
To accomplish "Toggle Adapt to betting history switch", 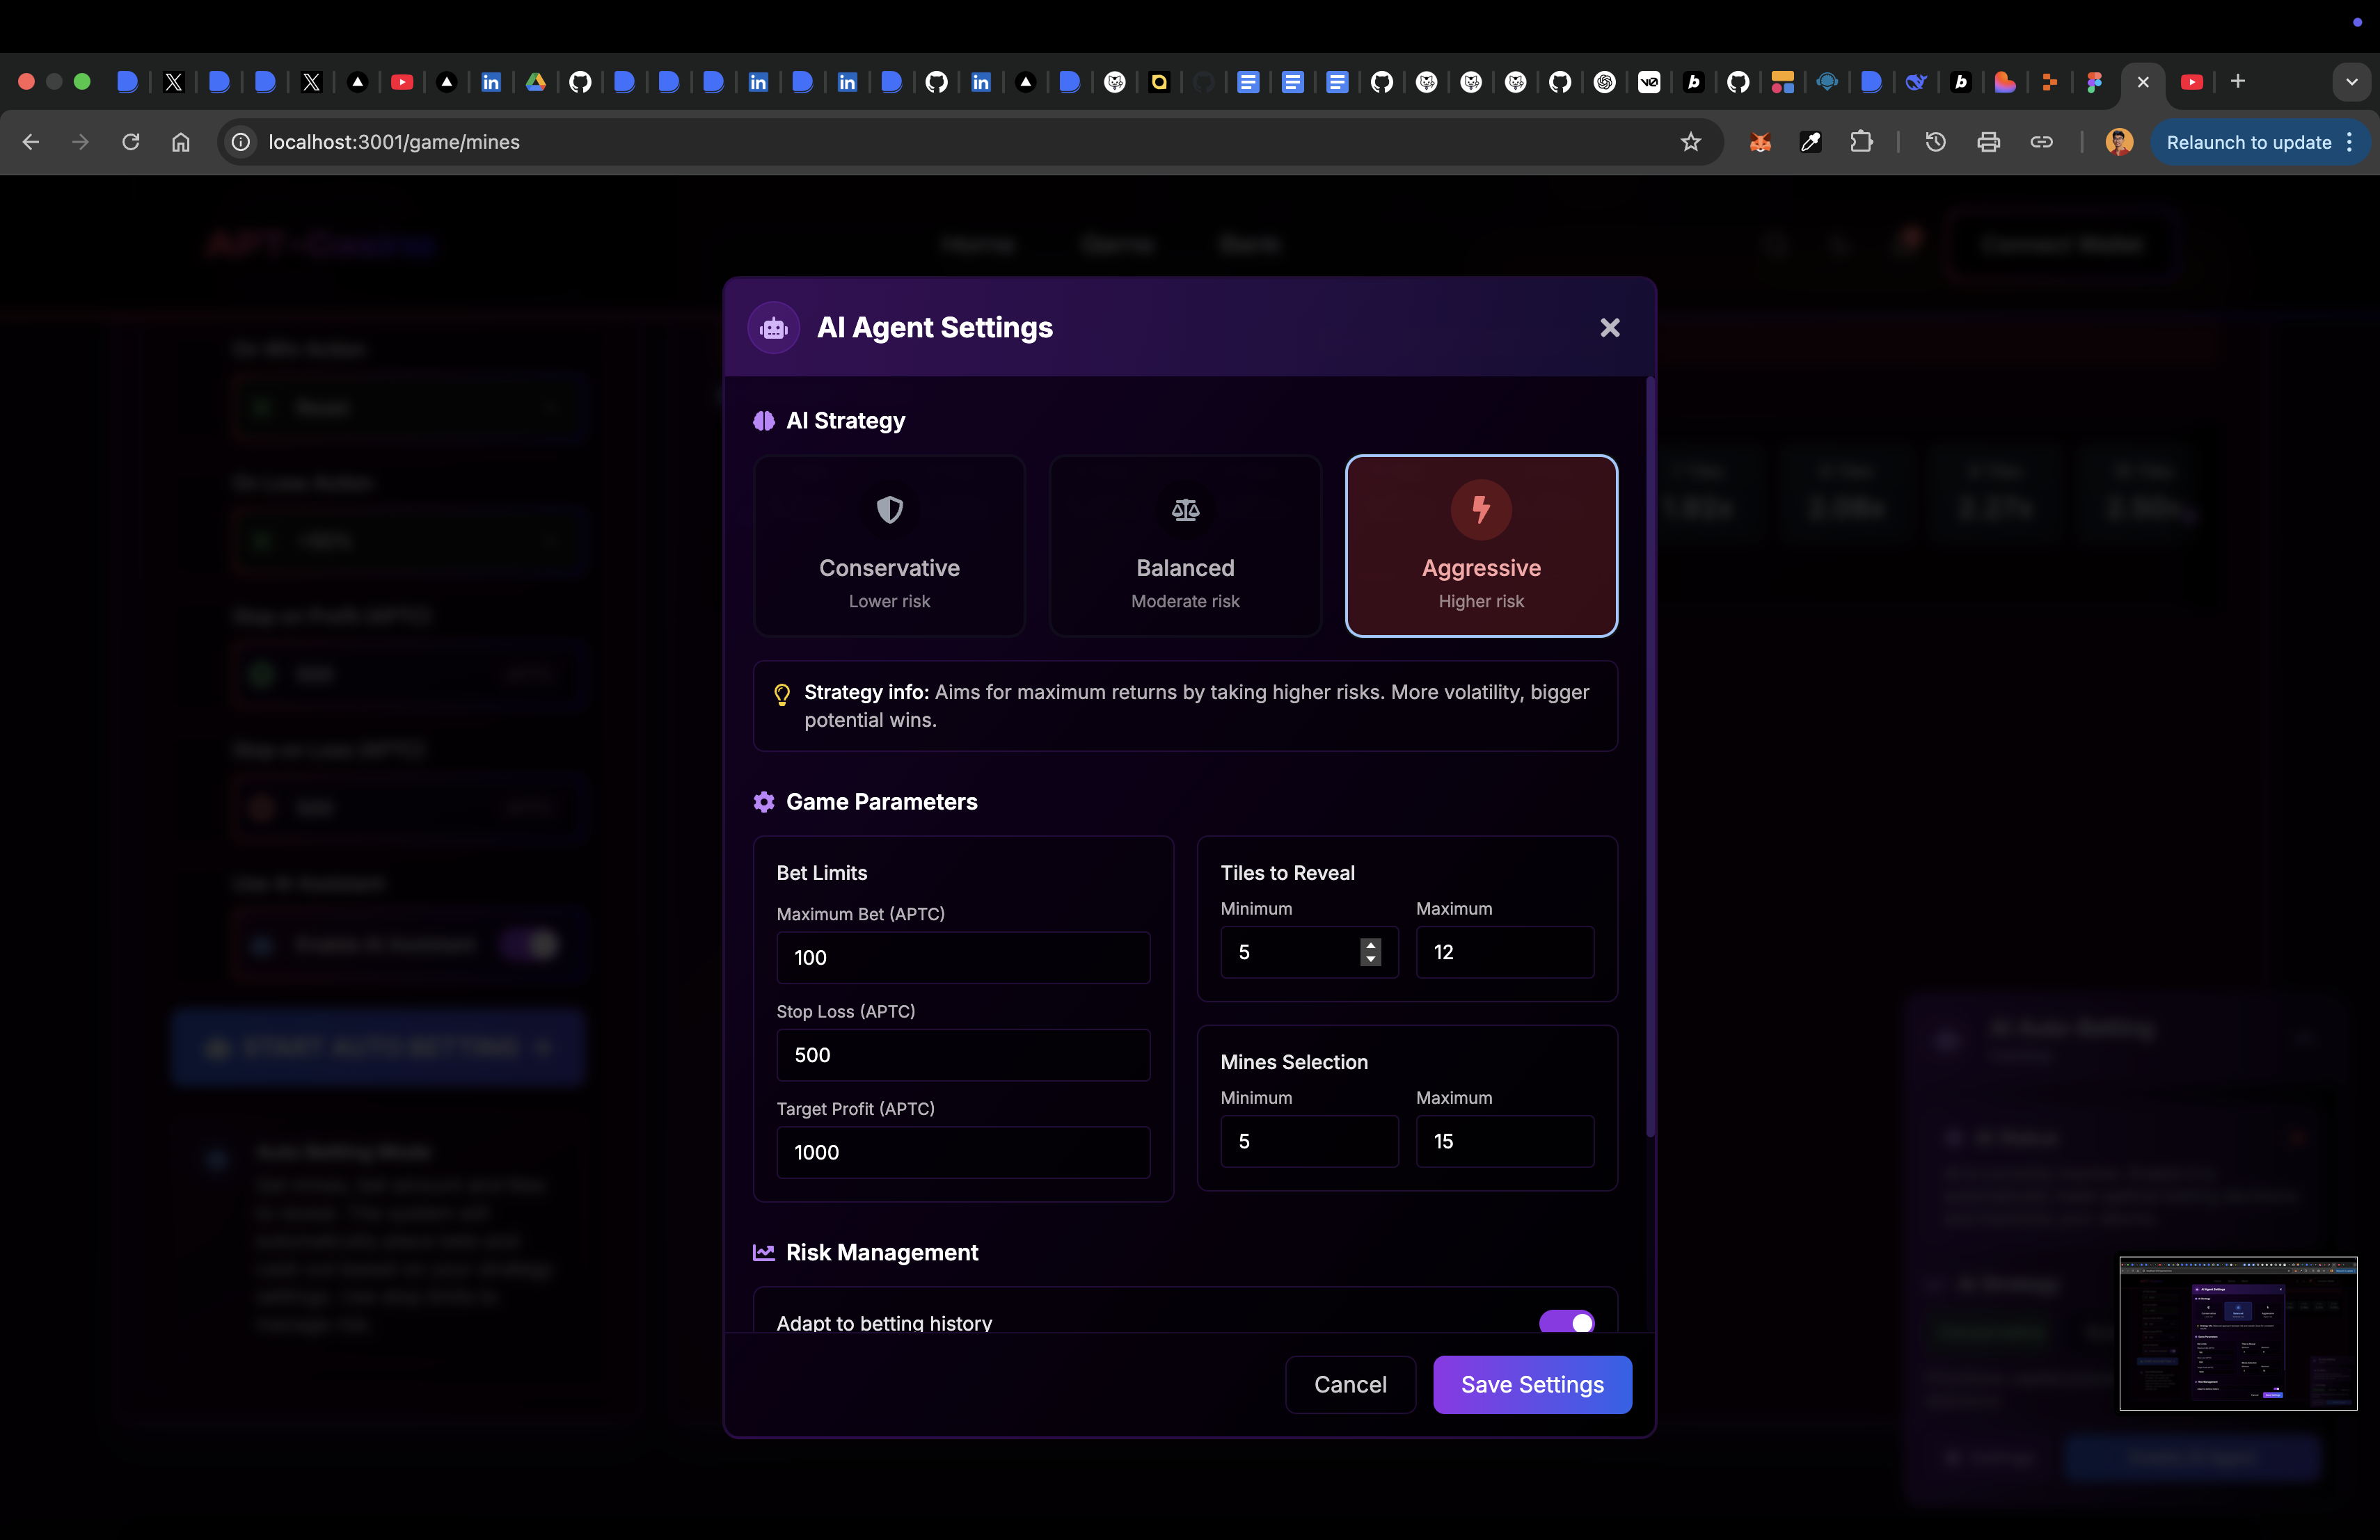I will pyautogui.click(x=1566, y=1321).
